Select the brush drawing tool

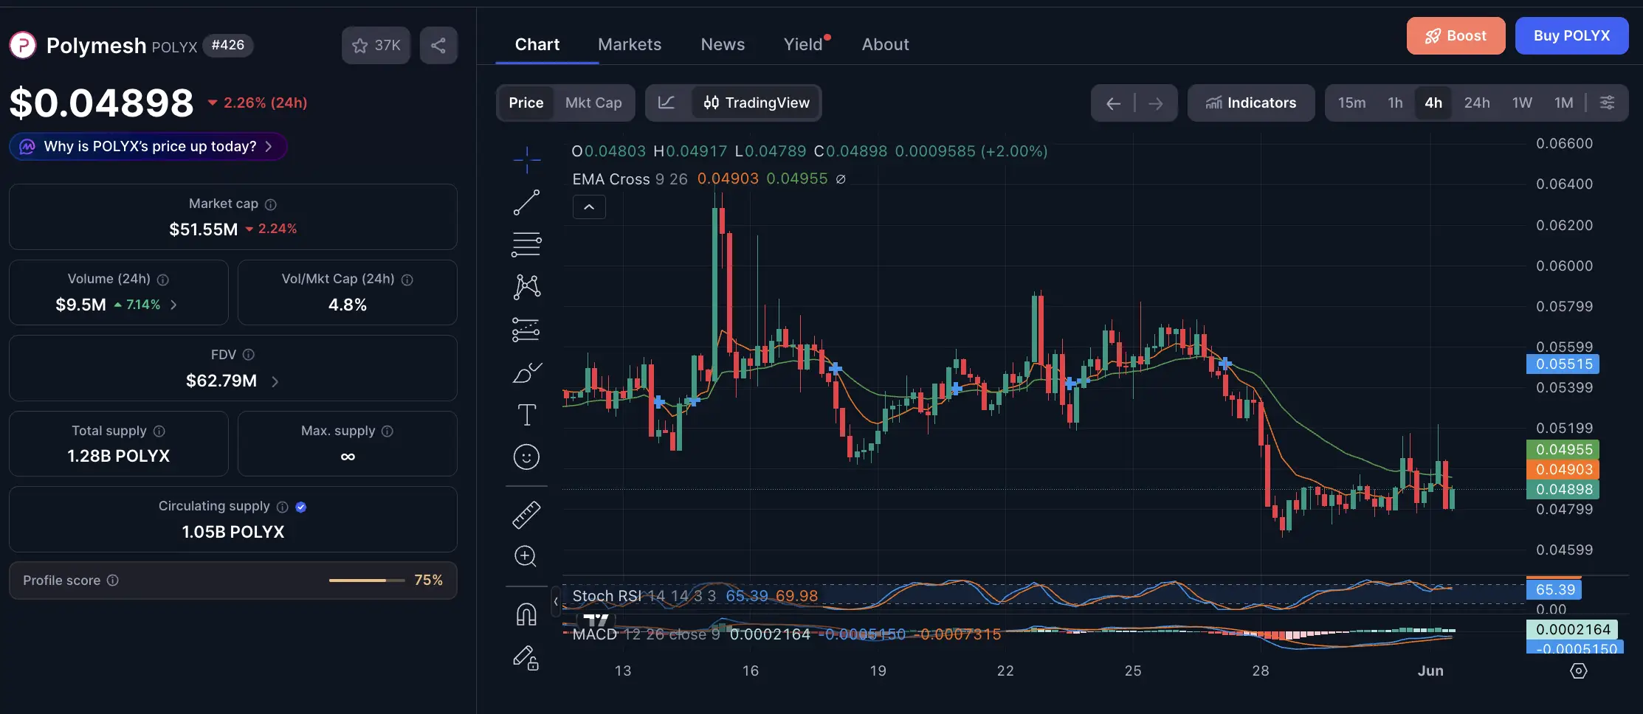527,372
